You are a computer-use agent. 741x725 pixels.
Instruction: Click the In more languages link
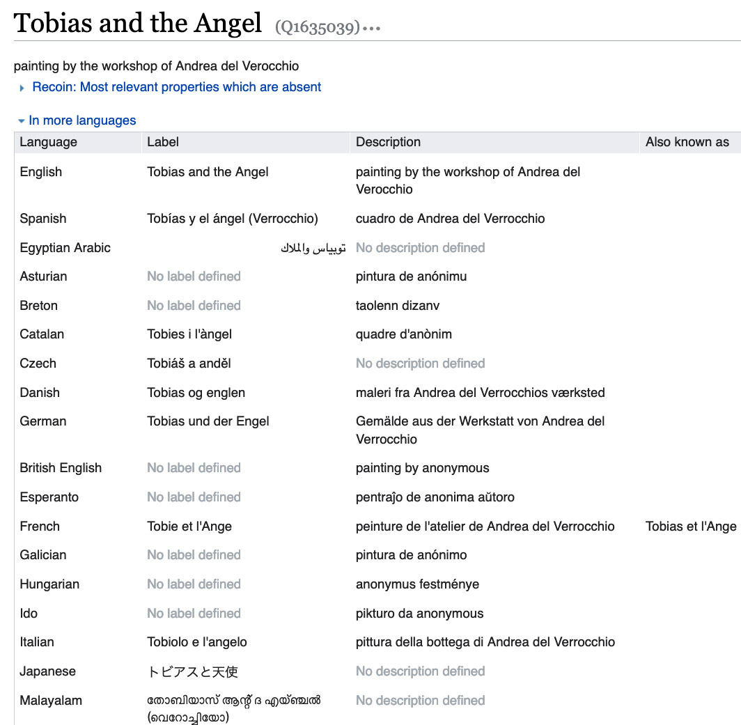pyautogui.click(x=82, y=120)
